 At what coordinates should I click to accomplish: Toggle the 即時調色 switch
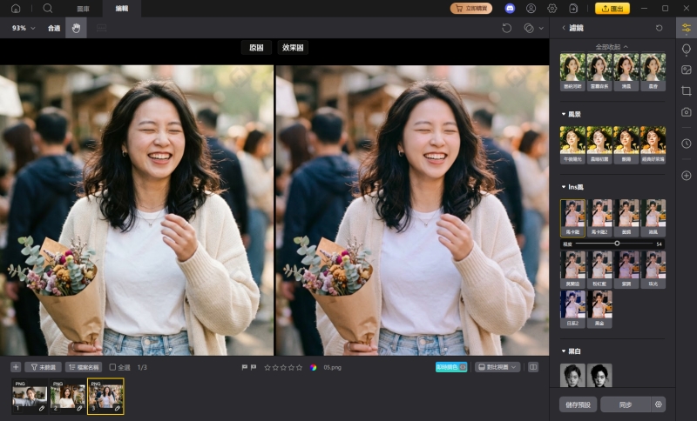click(x=451, y=367)
